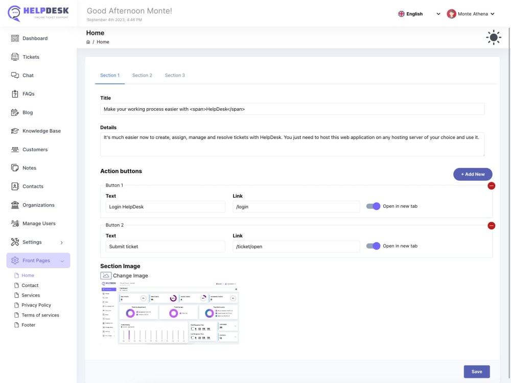Click the UK flag language icon

tap(401, 14)
